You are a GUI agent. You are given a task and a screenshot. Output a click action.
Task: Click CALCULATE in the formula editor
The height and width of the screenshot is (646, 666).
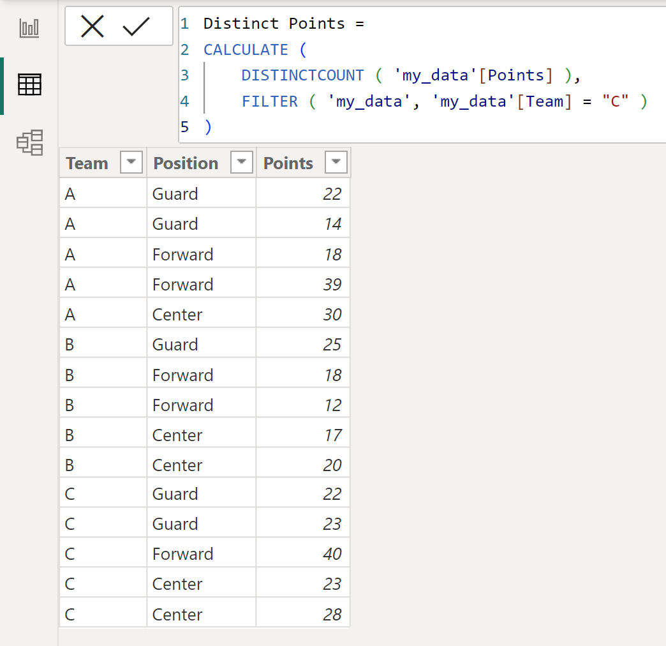click(246, 50)
